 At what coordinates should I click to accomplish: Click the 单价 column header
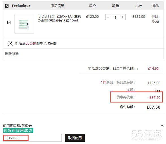coord(92,6)
